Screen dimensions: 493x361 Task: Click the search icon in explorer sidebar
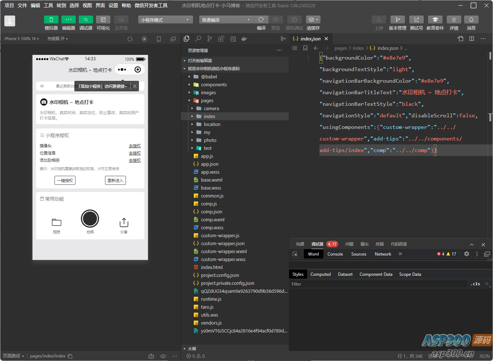[x=198, y=39]
